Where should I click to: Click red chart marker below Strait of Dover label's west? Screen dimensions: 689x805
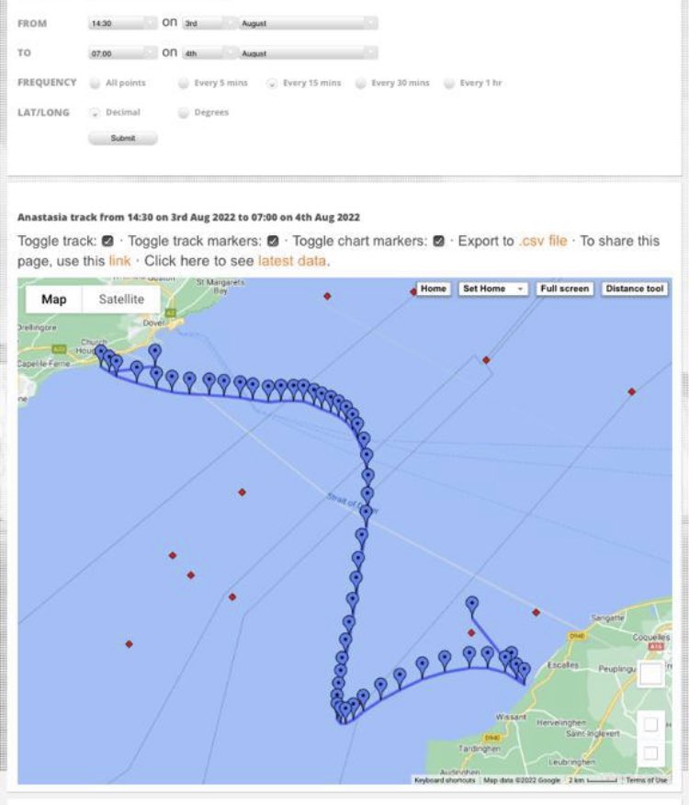(x=242, y=493)
